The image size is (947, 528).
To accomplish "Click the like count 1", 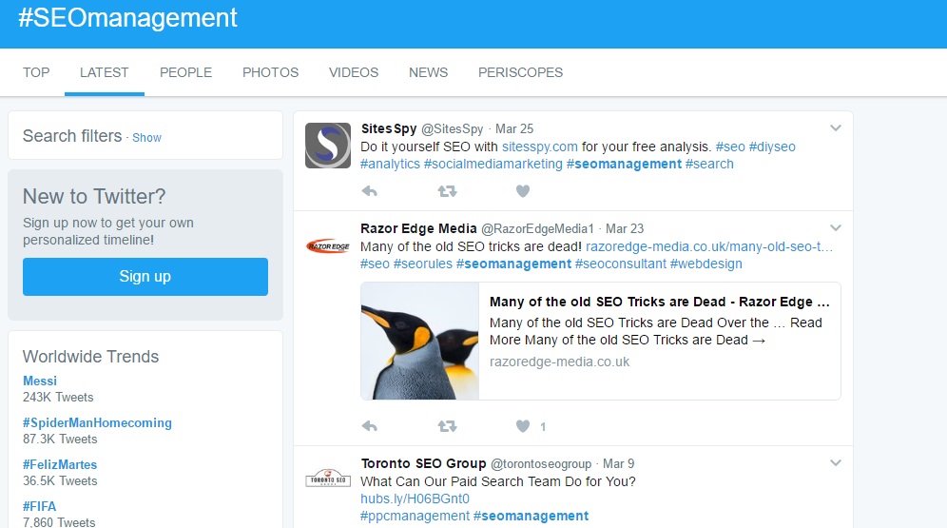I will tap(543, 427).
